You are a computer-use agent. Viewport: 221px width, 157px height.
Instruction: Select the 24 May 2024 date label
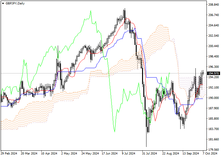90,154
